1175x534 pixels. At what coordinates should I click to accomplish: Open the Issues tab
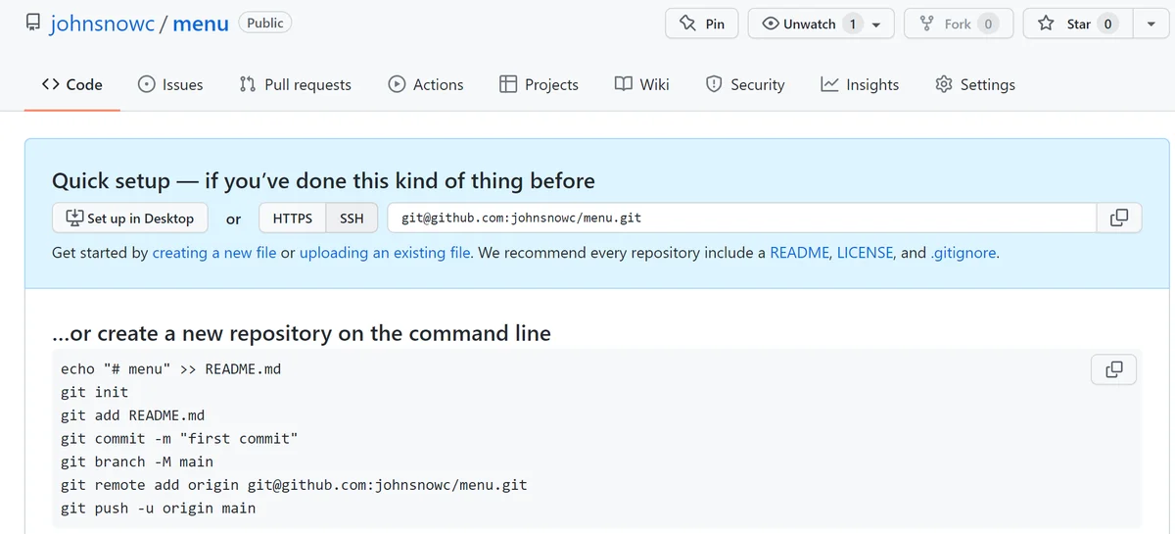coord(170,84)
